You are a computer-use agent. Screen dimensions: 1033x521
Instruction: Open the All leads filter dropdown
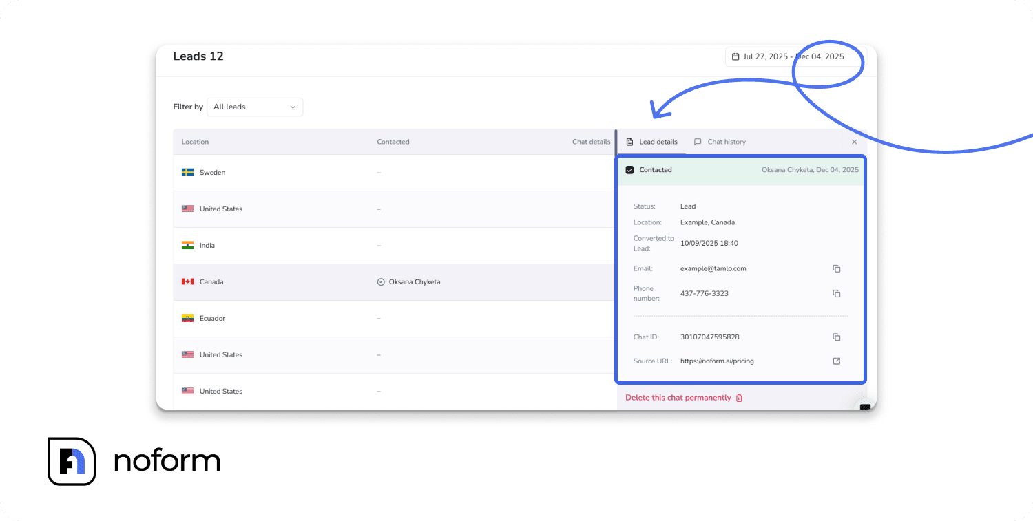pos(255,107)
